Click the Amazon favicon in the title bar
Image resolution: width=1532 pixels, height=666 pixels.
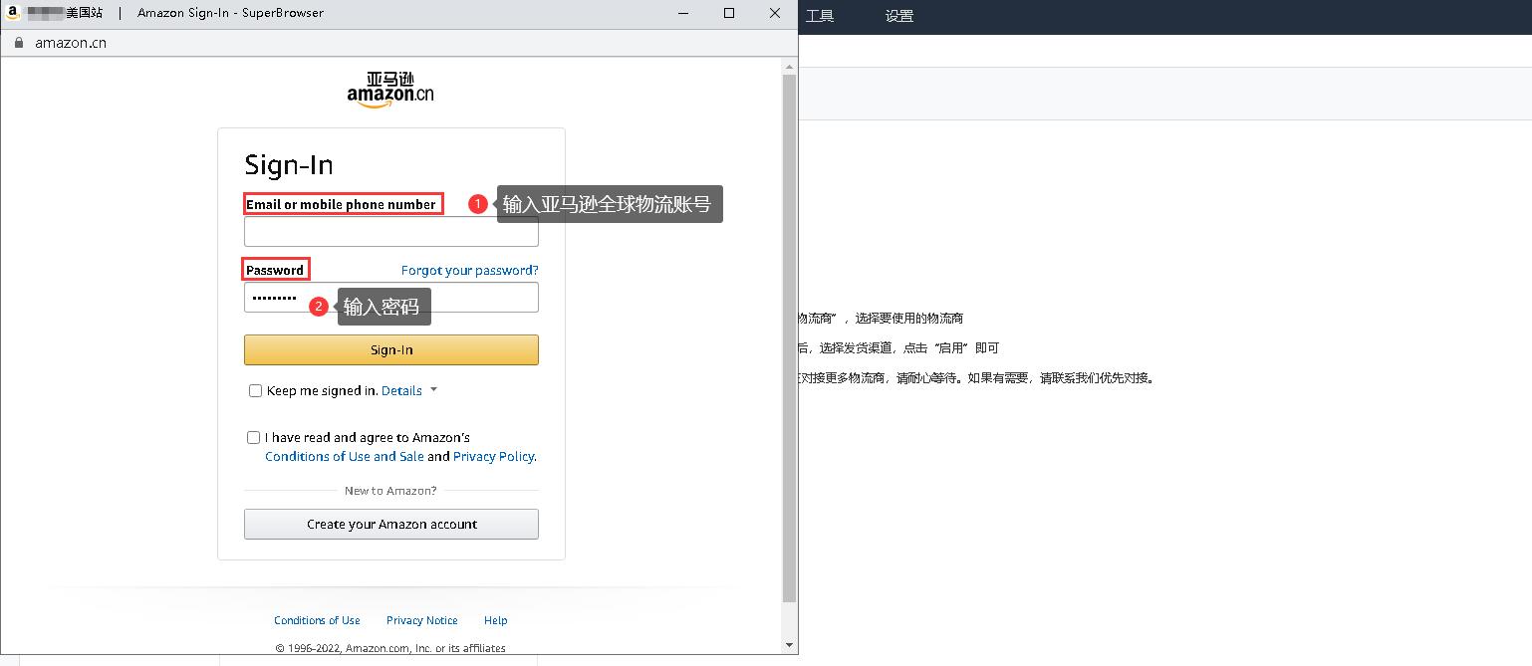click(14, 13)
